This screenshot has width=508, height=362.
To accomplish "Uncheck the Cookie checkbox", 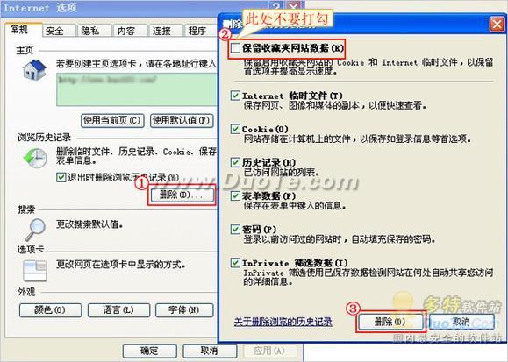I will [235, 129].
